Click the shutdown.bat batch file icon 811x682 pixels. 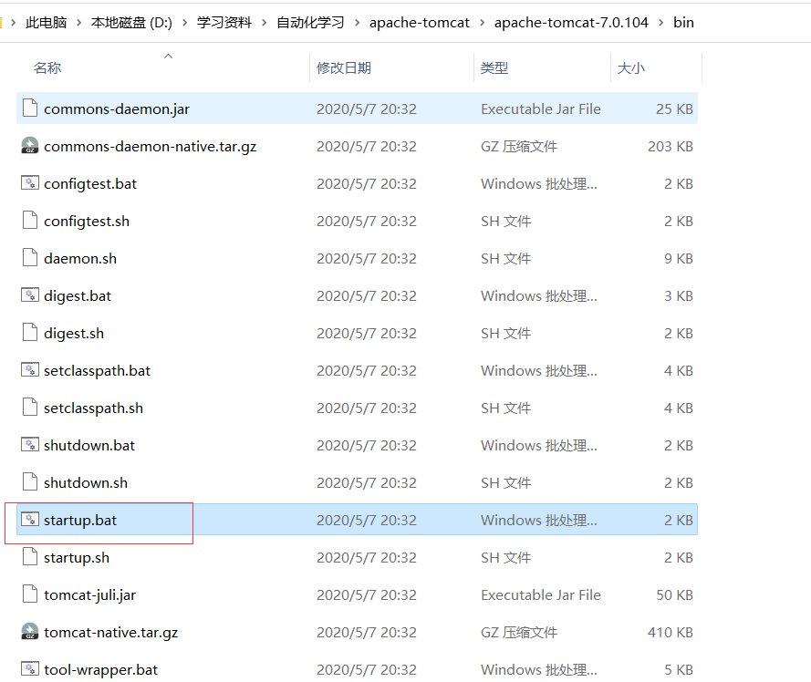[x=30, y=445]
